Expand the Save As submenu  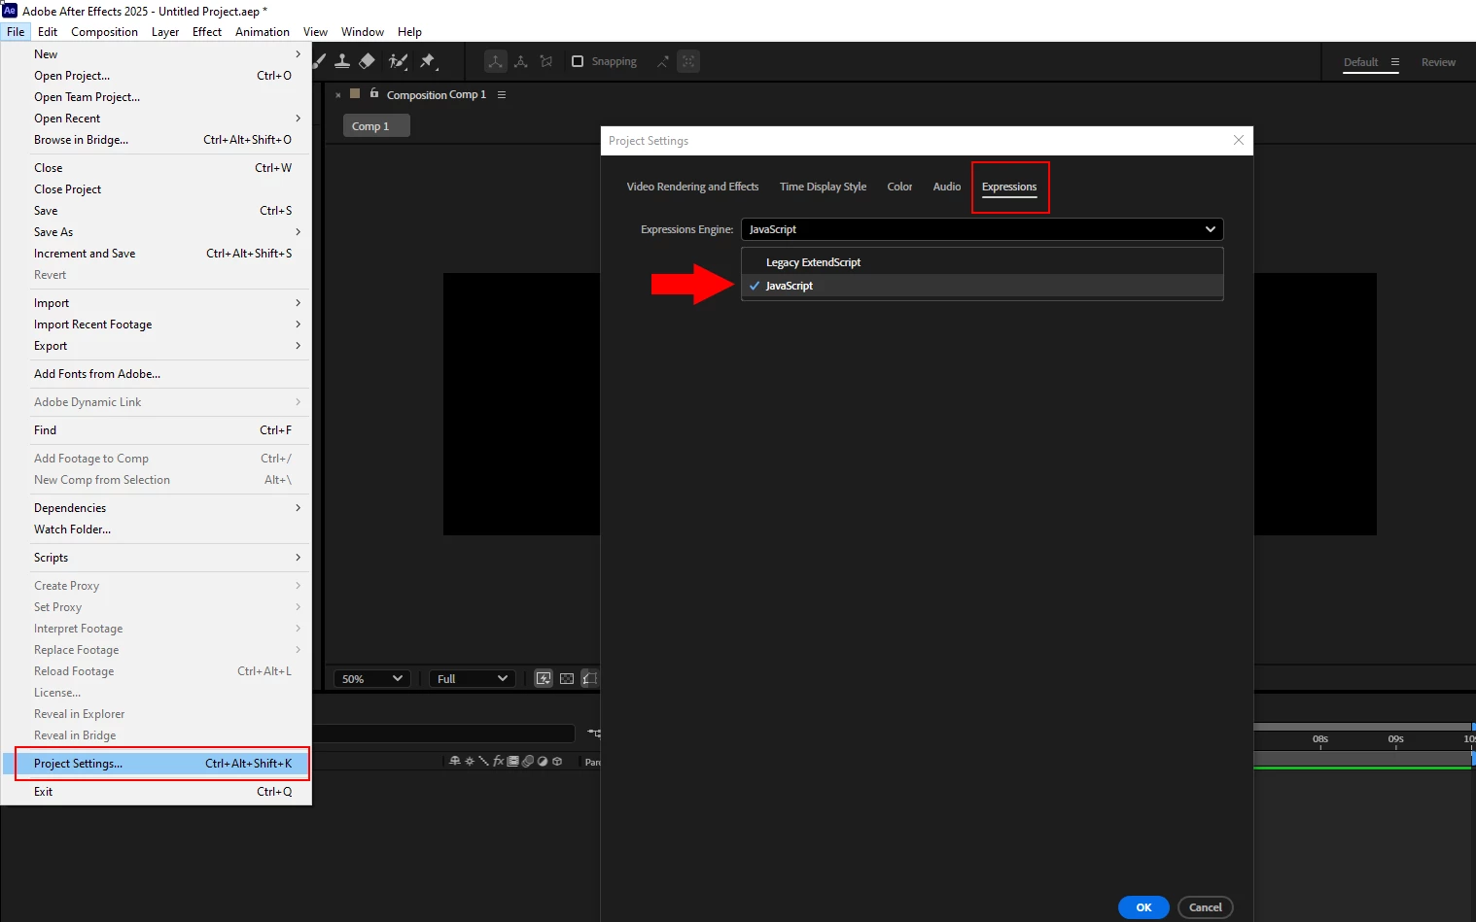156,232
